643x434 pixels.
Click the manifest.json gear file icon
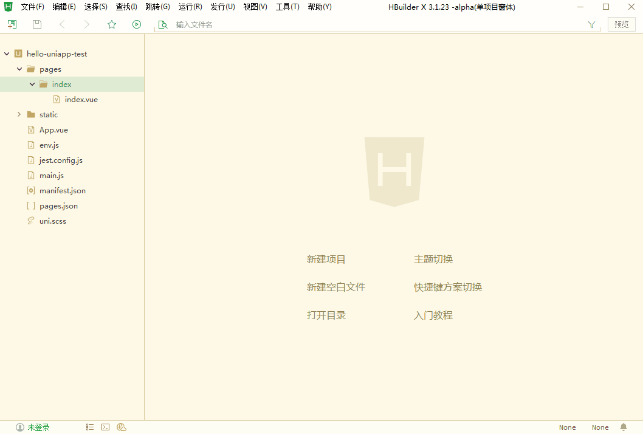click(31, 190)
